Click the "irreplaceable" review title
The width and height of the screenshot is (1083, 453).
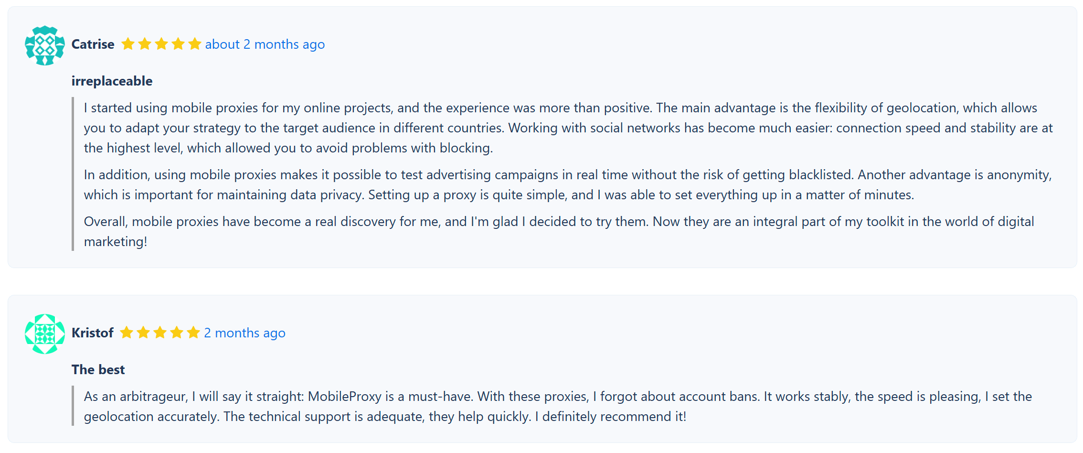point(112,81)
